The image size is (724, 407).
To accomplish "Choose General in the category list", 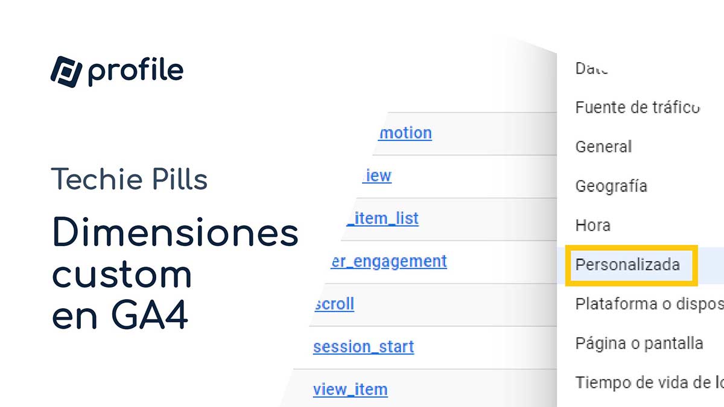I will coord(603,147).
